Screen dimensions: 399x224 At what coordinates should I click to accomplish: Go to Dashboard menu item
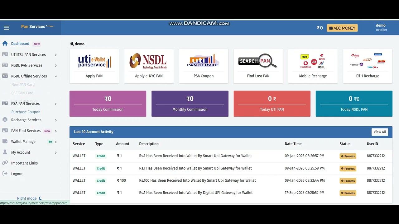20,44
